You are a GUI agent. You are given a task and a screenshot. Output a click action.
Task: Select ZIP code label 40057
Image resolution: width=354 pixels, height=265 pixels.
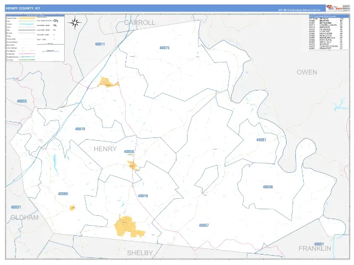(x=204, y=225)
